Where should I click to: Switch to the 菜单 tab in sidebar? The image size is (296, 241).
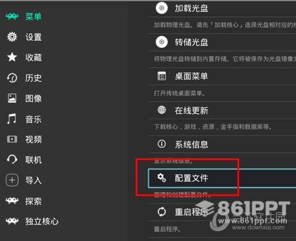click(24, 17)
